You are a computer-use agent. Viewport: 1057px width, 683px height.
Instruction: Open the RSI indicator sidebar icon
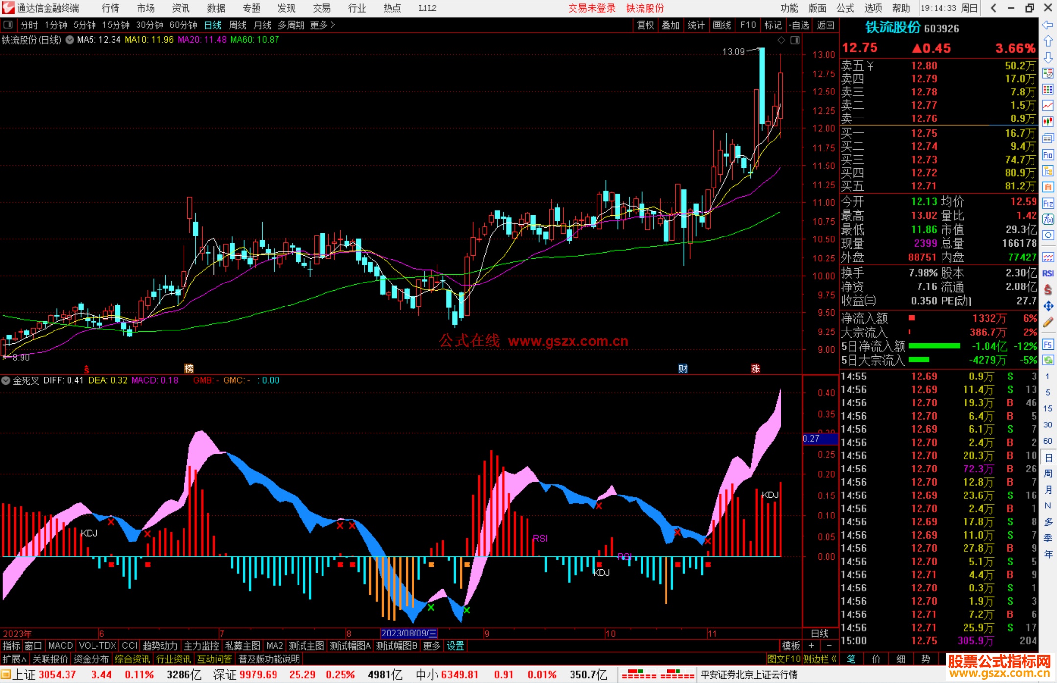tap(1048, 273)
